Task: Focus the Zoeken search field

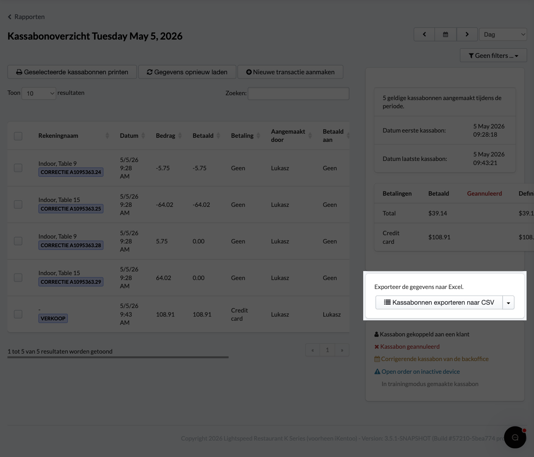Action: (x=298, y=93)
